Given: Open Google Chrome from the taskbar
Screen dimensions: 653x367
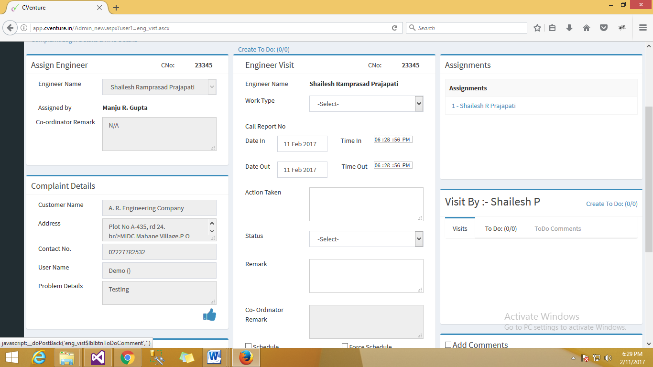Looking at the screenshot, I should [127, 357].
